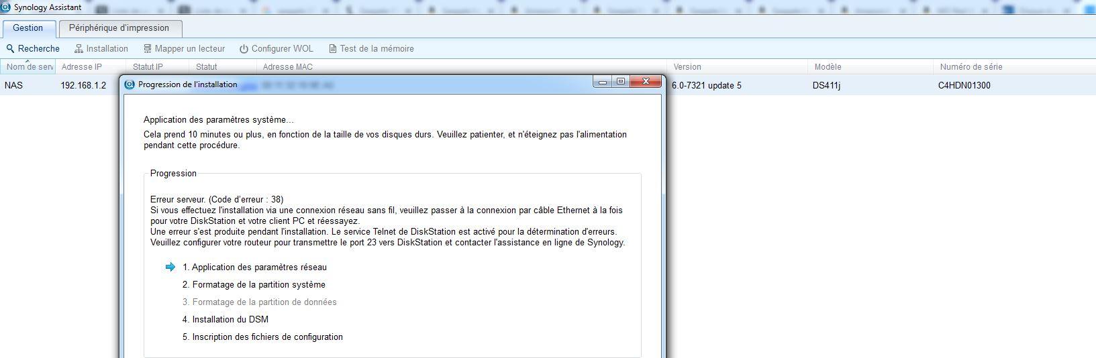Select the DS411j model cell
The width and height of the screenshot is (1096, 358).
pos(826,85)
